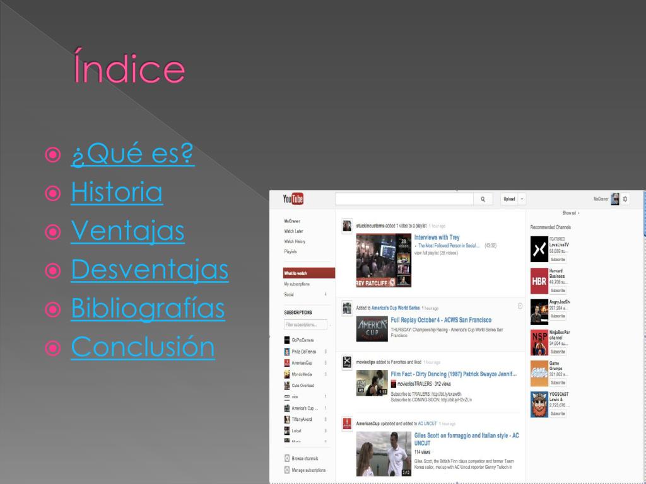The height and width of the screenshot is (484, 646).
Task: Open the gear settings icon
Action: click(625, 199)
